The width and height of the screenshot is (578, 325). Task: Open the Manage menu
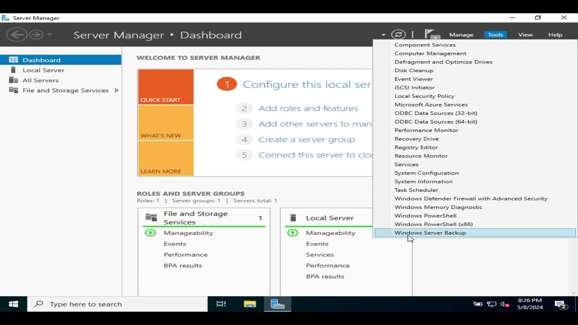[461, 35]
